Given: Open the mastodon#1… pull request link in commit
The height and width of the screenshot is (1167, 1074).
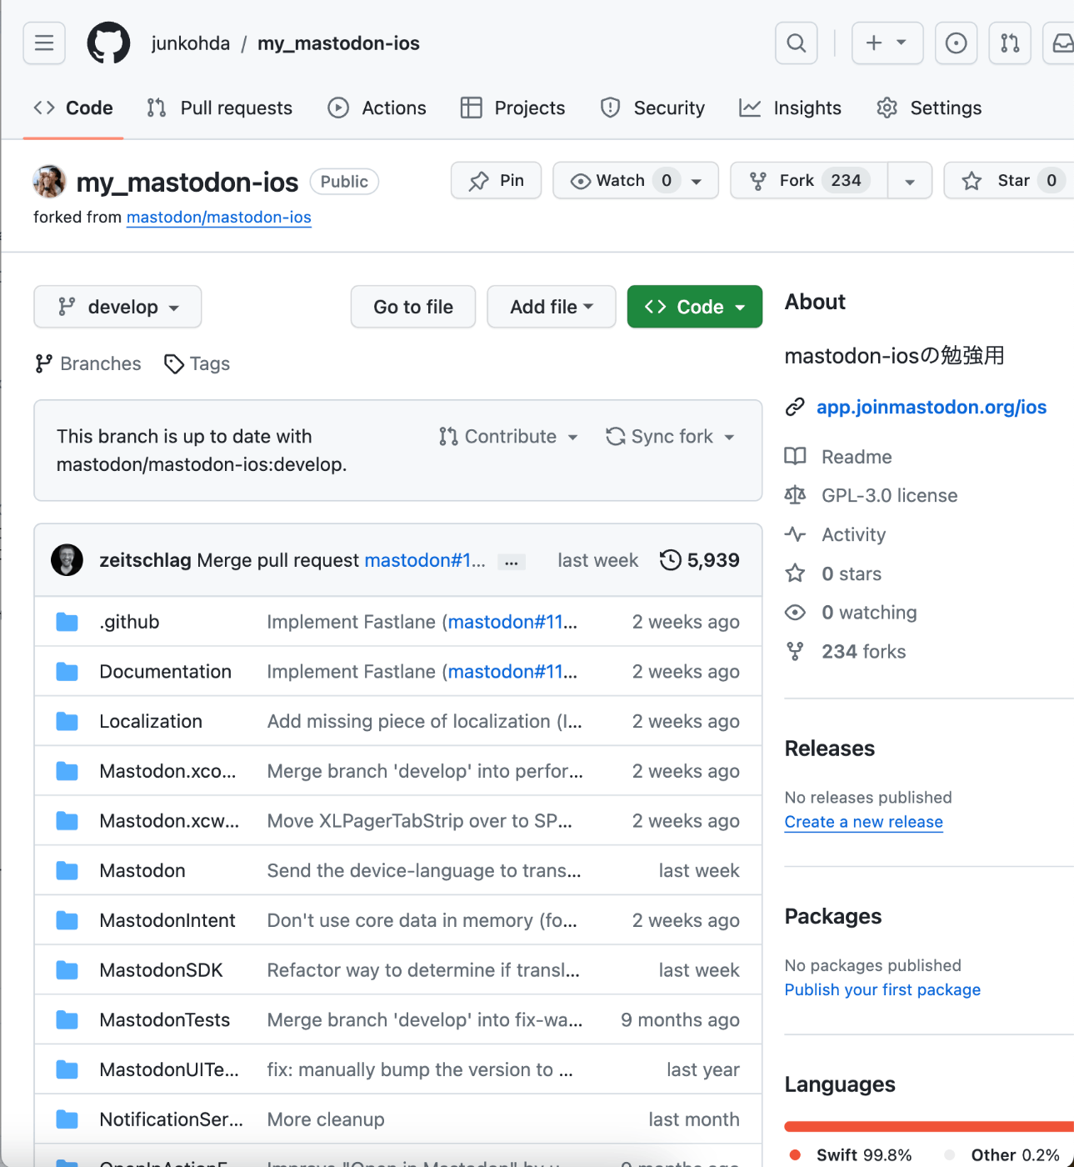Looking at the screenshot, I should pyautogui.click(x=425, y=560).
